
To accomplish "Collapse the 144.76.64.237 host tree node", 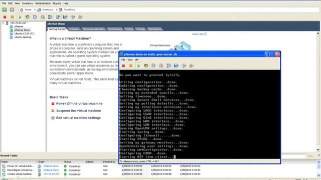I will 3,23.
